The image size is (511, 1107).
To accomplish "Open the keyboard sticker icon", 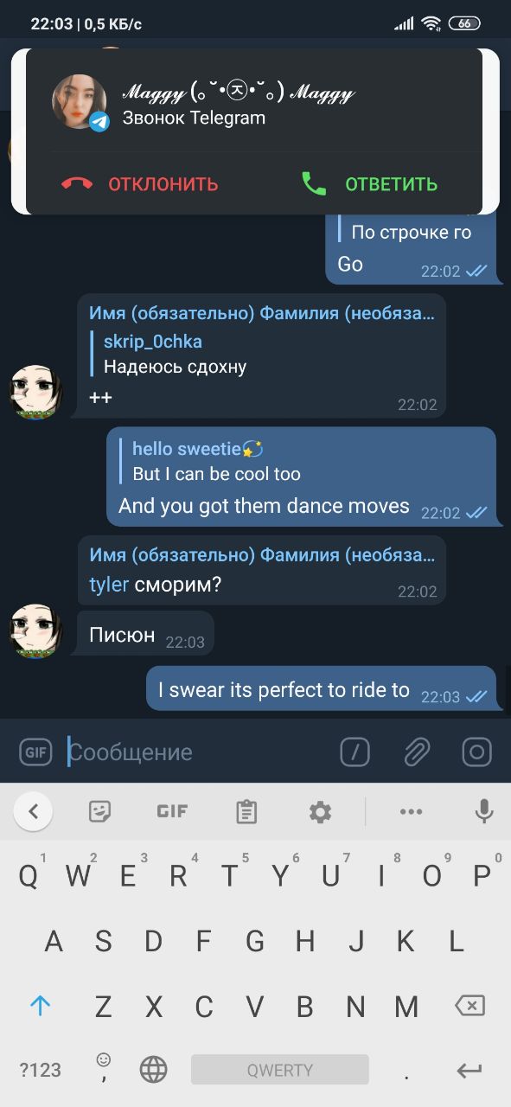I will (100, 811).
